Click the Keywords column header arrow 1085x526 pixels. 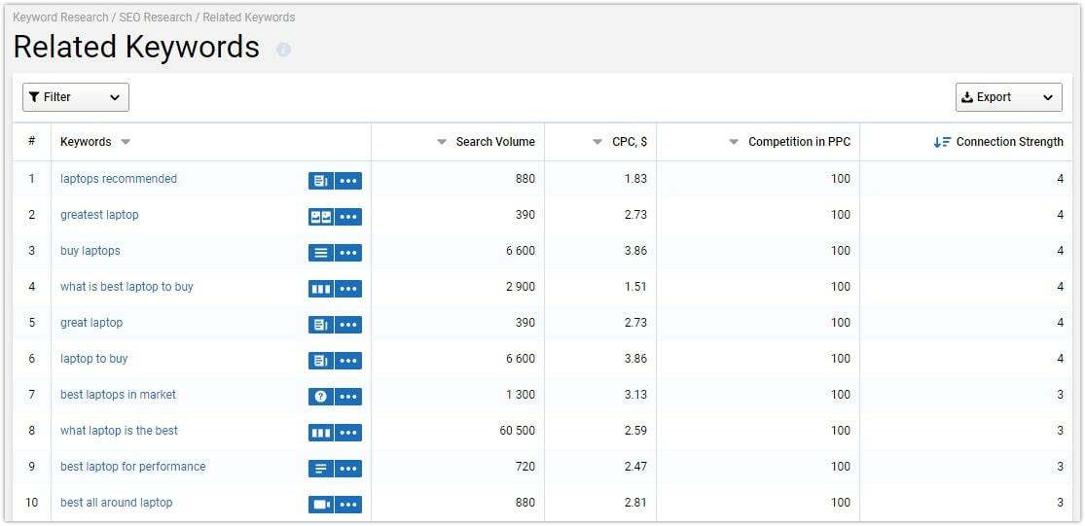point(126,142)
